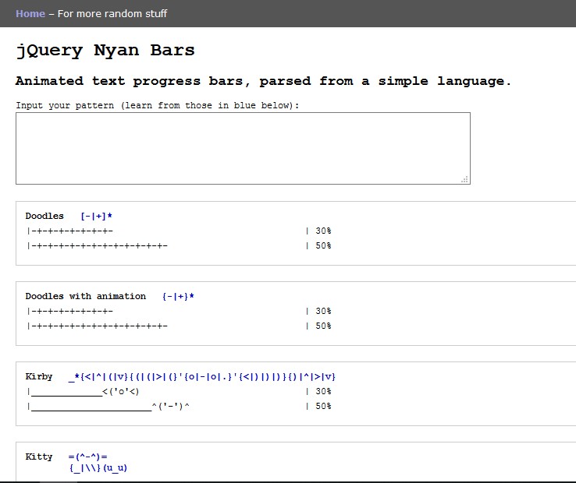Click the Doodles 30% progress bar
The width and height of the screenshot is (576, 483).
coord(70,231)
